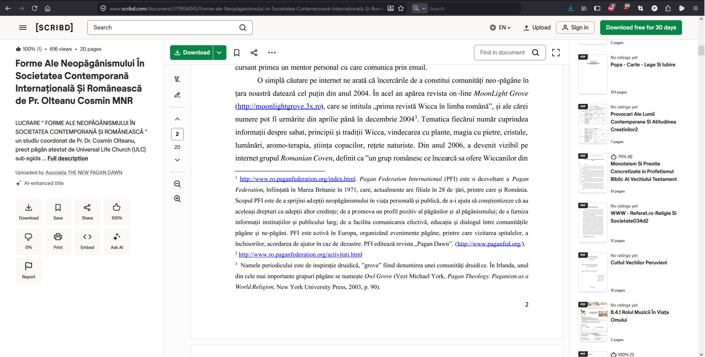Click the fullscreen icon in document toolbar
705x357 pixels.
[x=556, y=53]
